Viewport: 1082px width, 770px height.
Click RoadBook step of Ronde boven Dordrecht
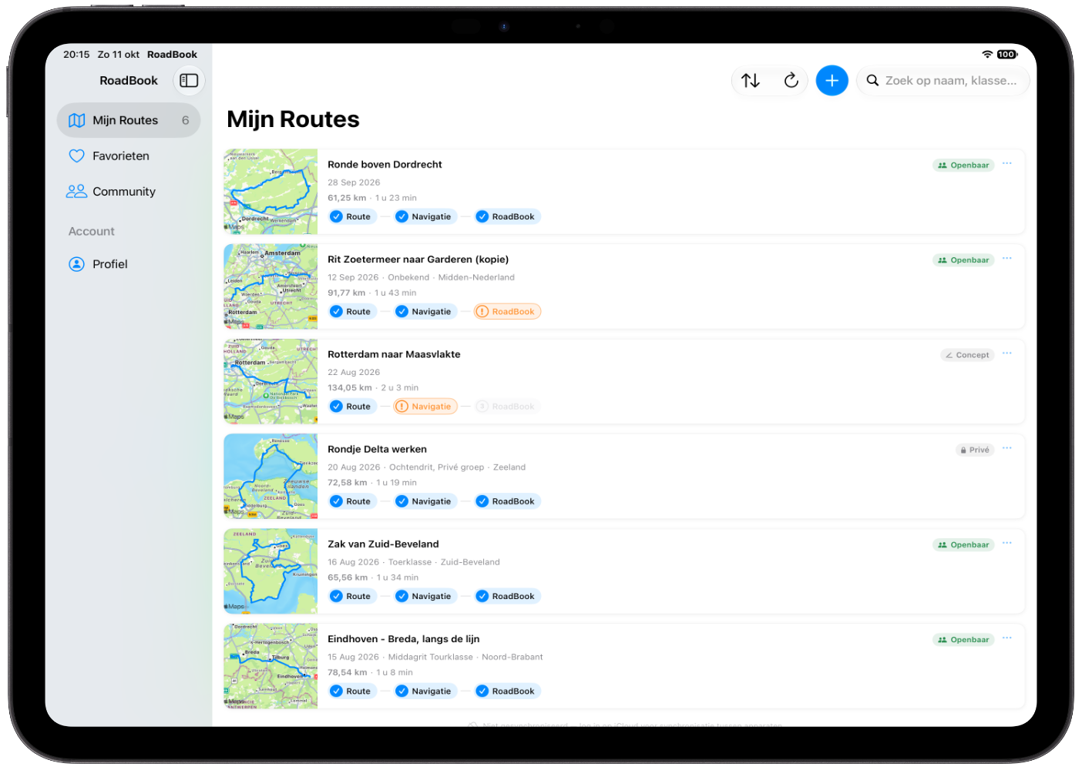[x=506, y=216]
